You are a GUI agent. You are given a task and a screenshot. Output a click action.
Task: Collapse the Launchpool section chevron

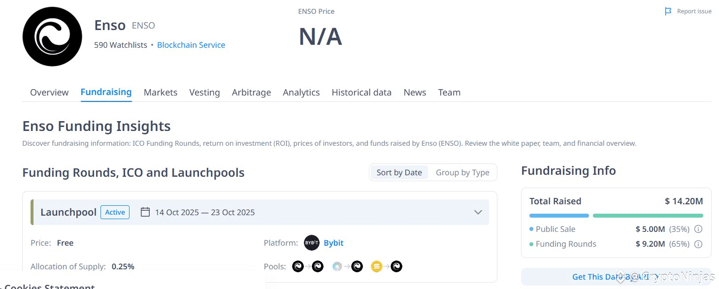[x=478, y=212]
